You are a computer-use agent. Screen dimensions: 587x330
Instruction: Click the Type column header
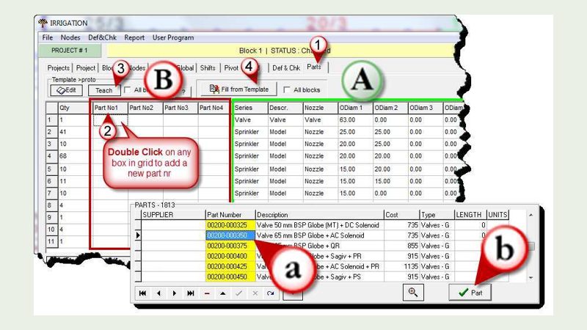pyautogui.click(x=437, y=215)
